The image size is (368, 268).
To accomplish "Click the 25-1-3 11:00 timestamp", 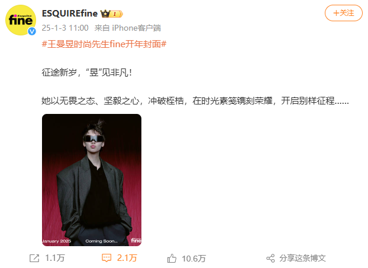I will tap(65, 28).
